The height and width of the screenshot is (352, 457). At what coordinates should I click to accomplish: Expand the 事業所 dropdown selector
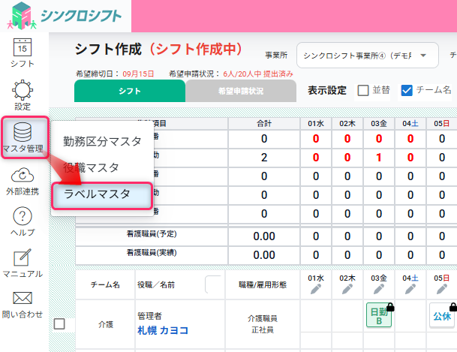click(x=367, y=56)
